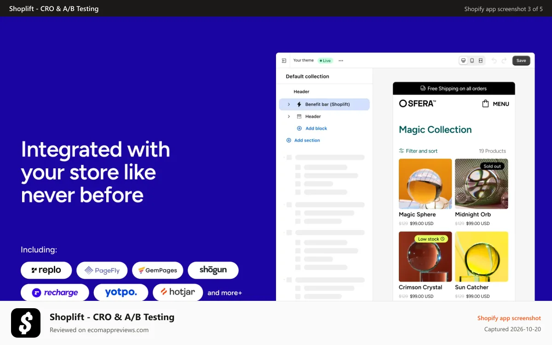Click the Midnight Orb product name
The image size is (552, 345).
(x=473, y=214)
